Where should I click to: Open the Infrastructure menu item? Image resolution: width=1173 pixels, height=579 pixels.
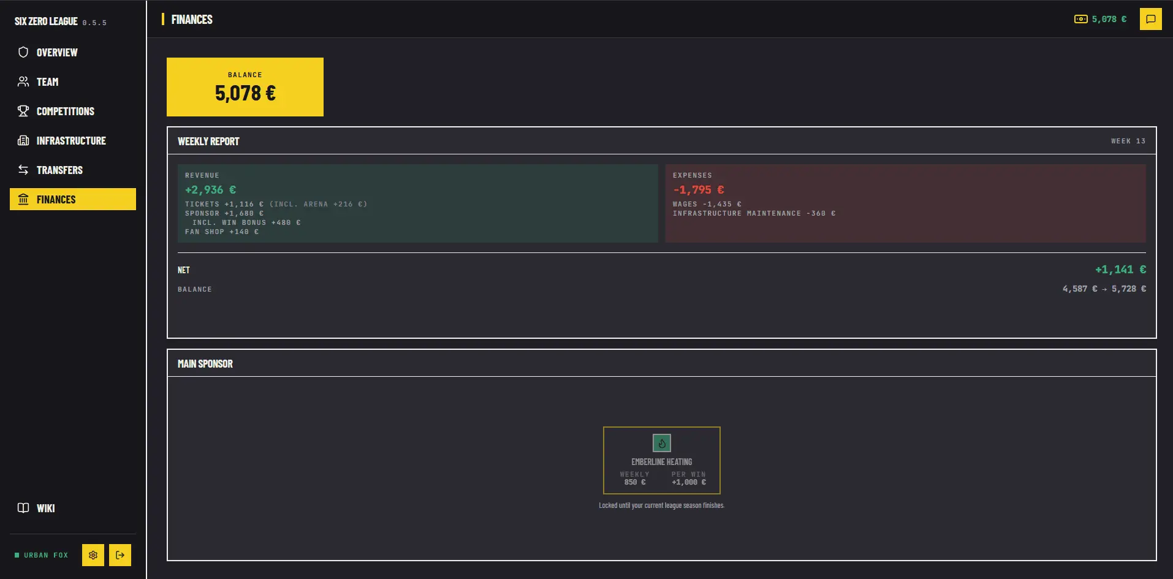[x=73, y=140]
